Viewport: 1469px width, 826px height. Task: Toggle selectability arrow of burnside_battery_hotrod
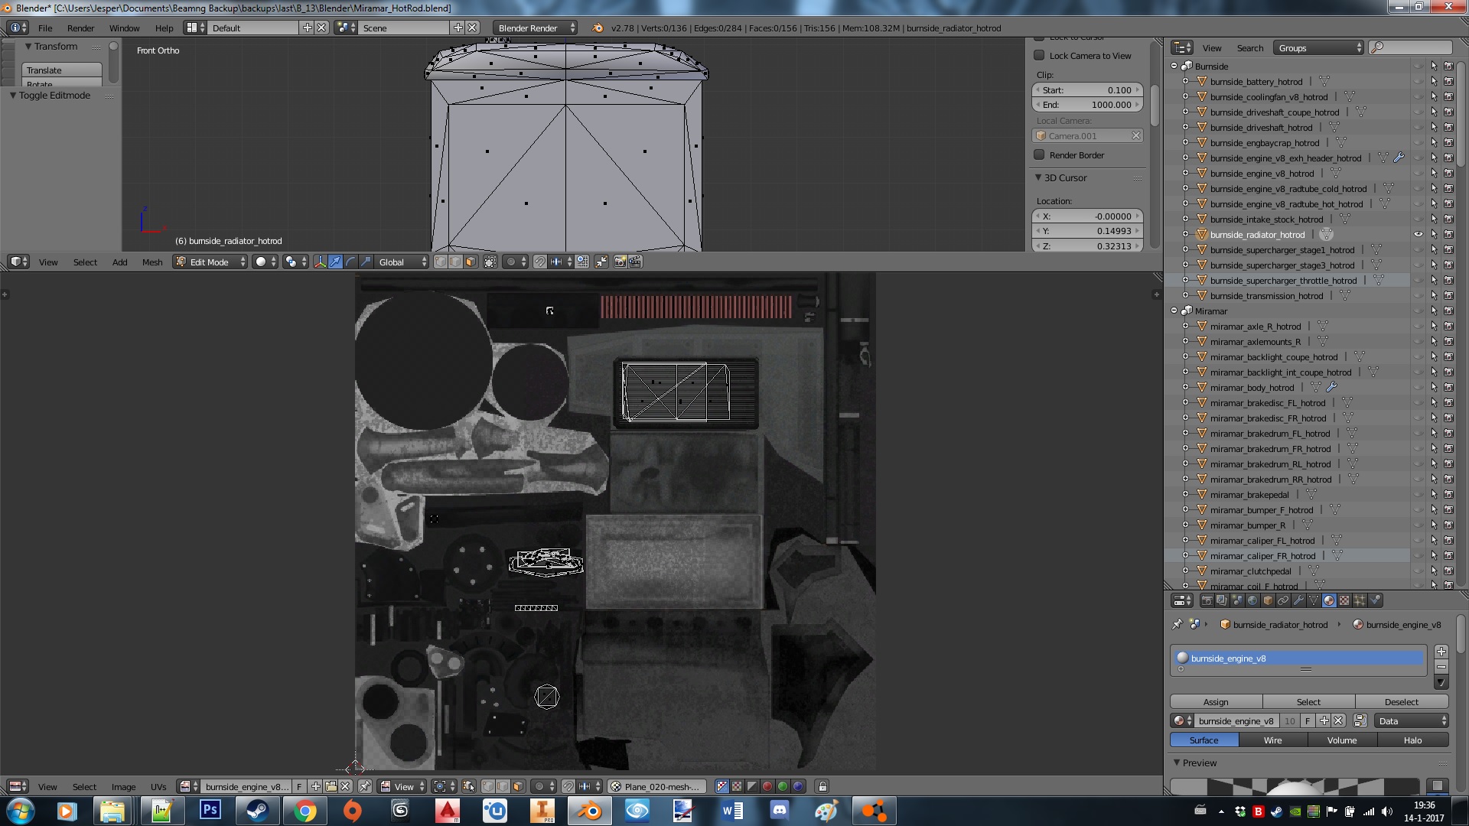coord(1433,82)
